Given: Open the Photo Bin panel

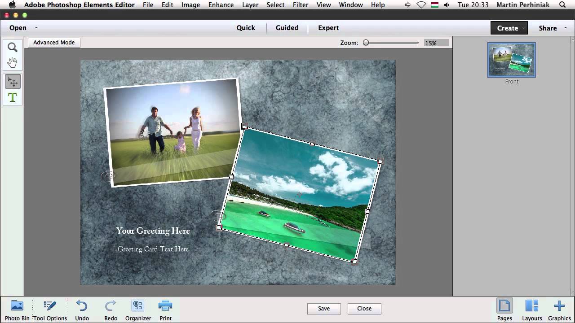Looking at the screenshot, I should click(17, 310).
